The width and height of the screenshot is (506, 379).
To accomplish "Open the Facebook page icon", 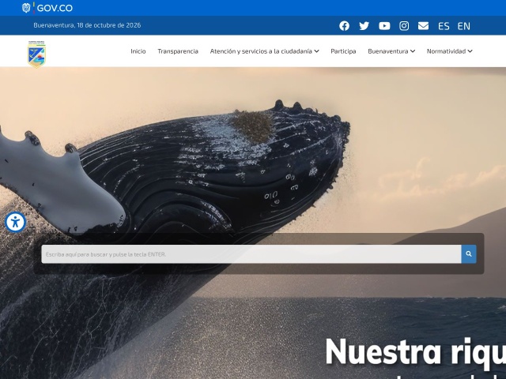I will point(345,26).
